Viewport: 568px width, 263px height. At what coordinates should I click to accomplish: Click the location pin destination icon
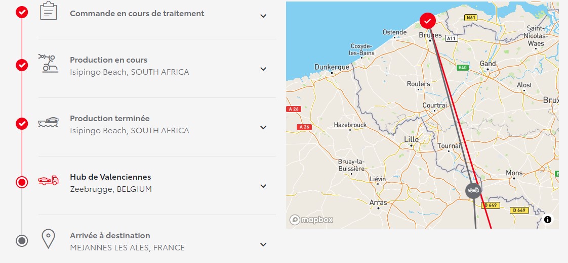49,239
